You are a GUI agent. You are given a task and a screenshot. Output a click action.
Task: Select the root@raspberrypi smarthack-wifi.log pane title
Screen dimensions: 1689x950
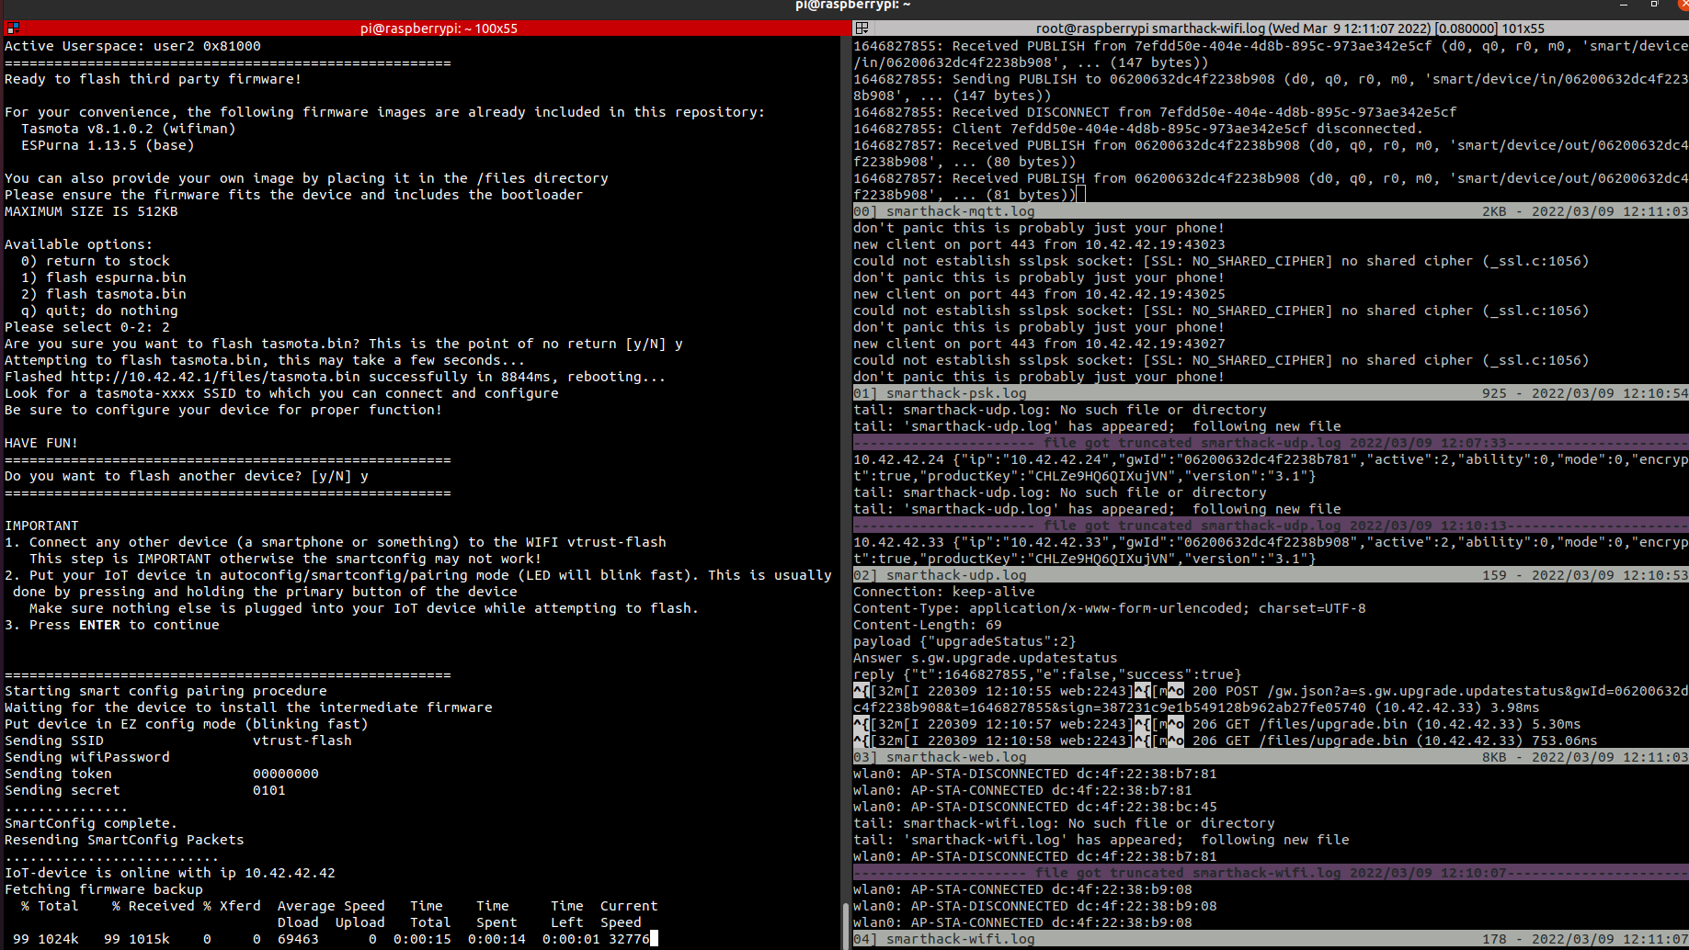1287,28
